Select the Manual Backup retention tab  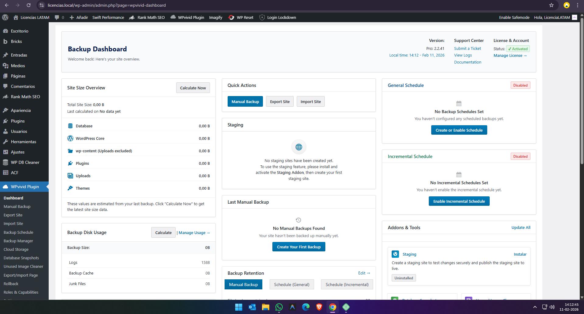pyautogui.click(x=243, y=285)
